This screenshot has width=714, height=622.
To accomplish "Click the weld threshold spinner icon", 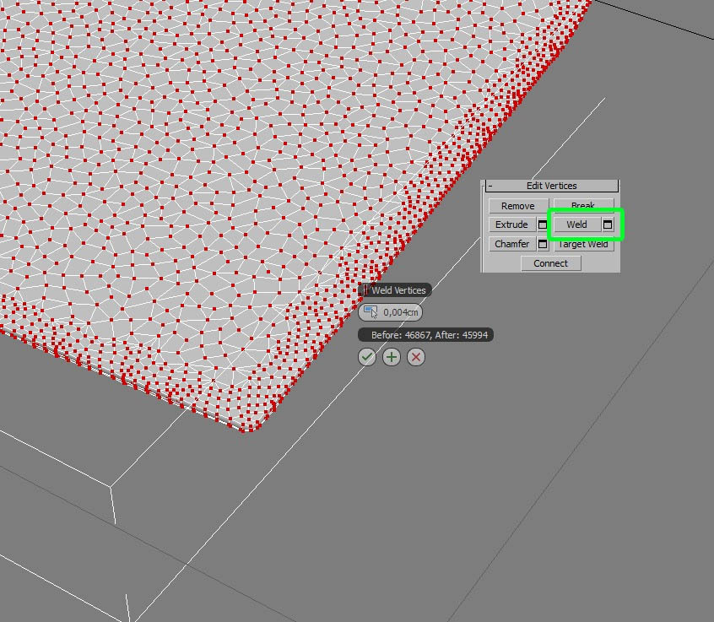I will (x=371, y=312).
